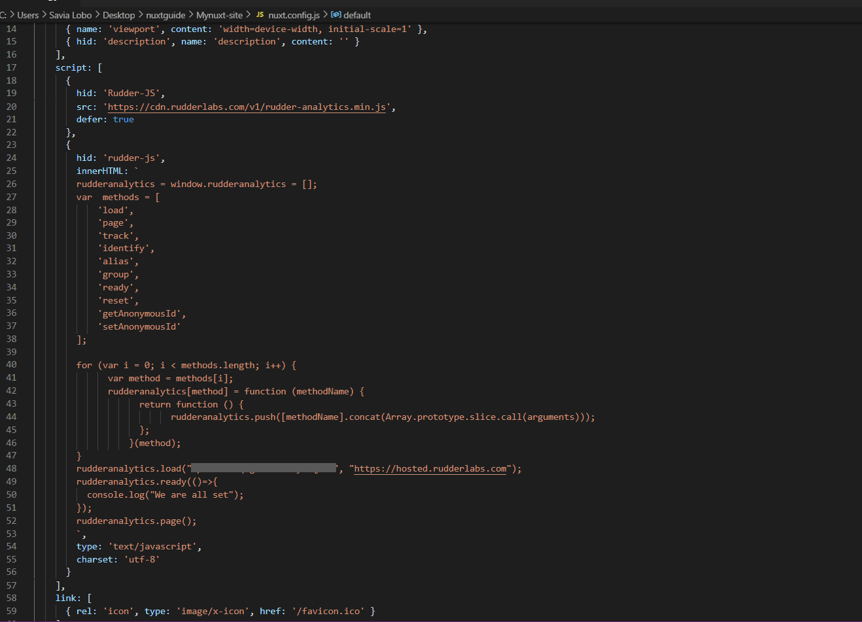Viewport: 862px width, 622px height.
Task: Follow the cdn.rudderlabs.com script URL link
Action: [247, 107]
